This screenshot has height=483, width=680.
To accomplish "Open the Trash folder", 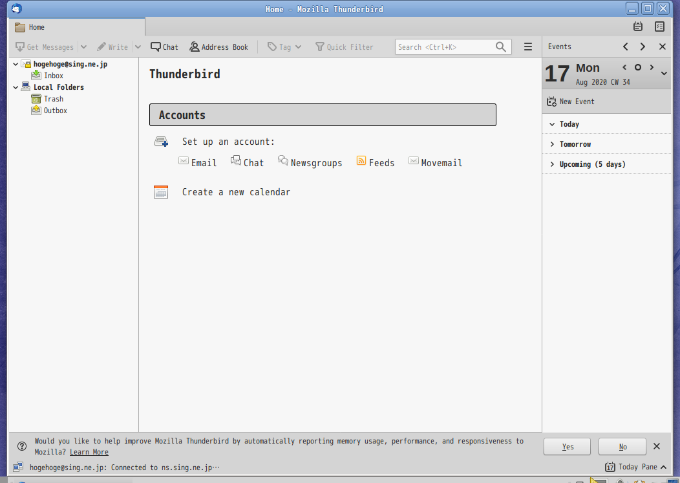I will pos(54,99).
